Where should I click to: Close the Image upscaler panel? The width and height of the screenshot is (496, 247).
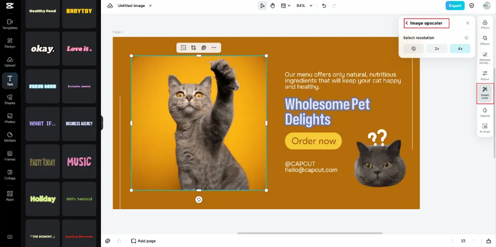(467, 23)
